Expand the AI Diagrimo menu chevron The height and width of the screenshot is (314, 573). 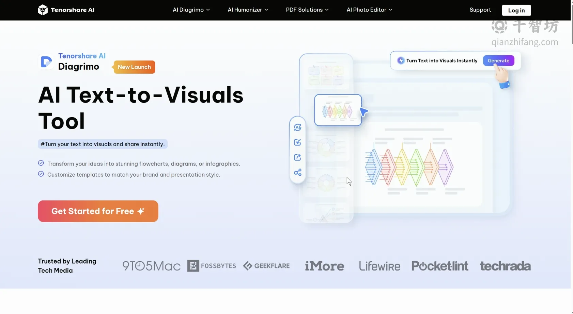pyautogui.click(x=208, y=10)
